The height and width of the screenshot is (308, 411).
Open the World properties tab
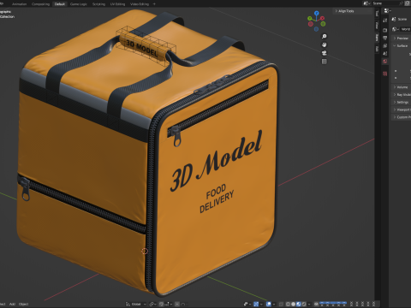[385, 62]
